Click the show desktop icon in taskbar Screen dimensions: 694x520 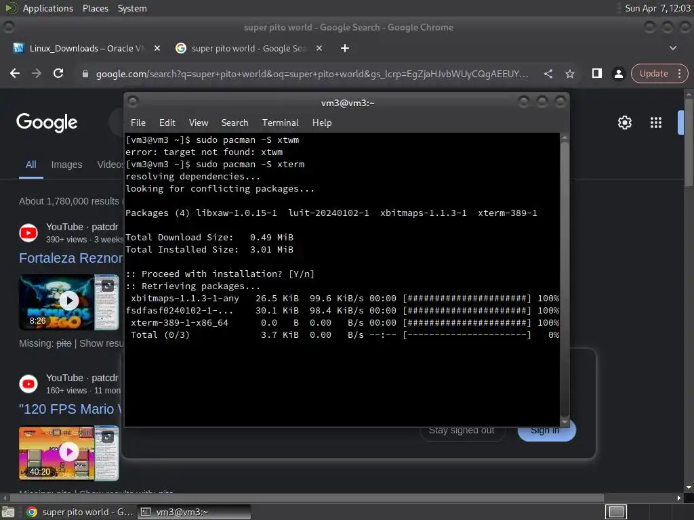(x=8, y=512)
